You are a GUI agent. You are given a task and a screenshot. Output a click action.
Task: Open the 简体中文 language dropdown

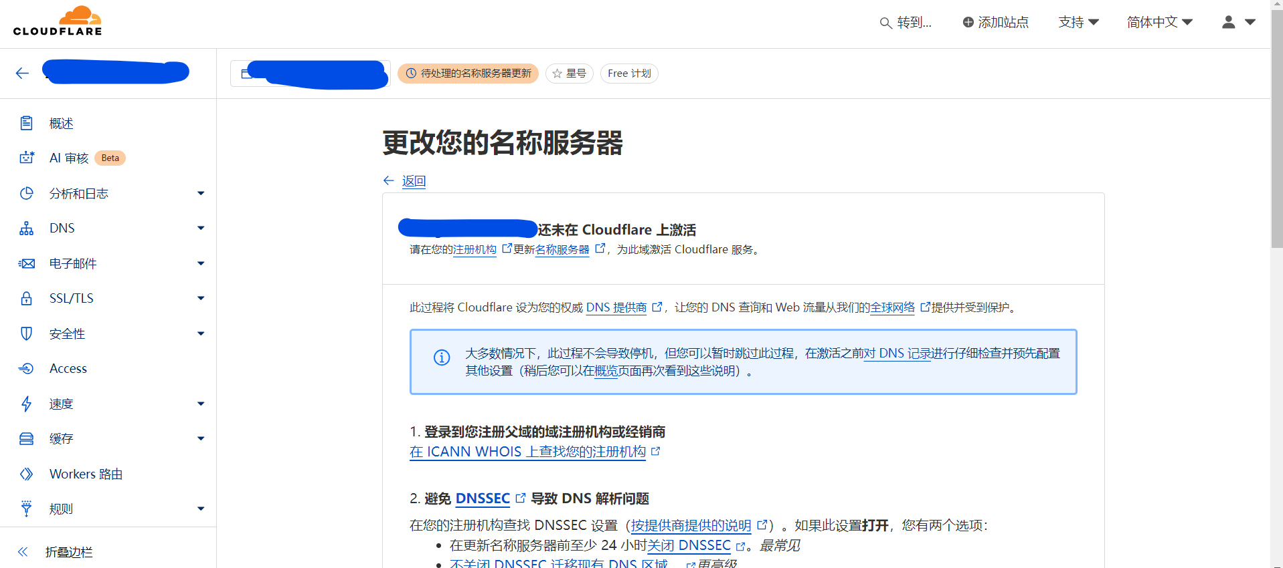coord(1159,22)
